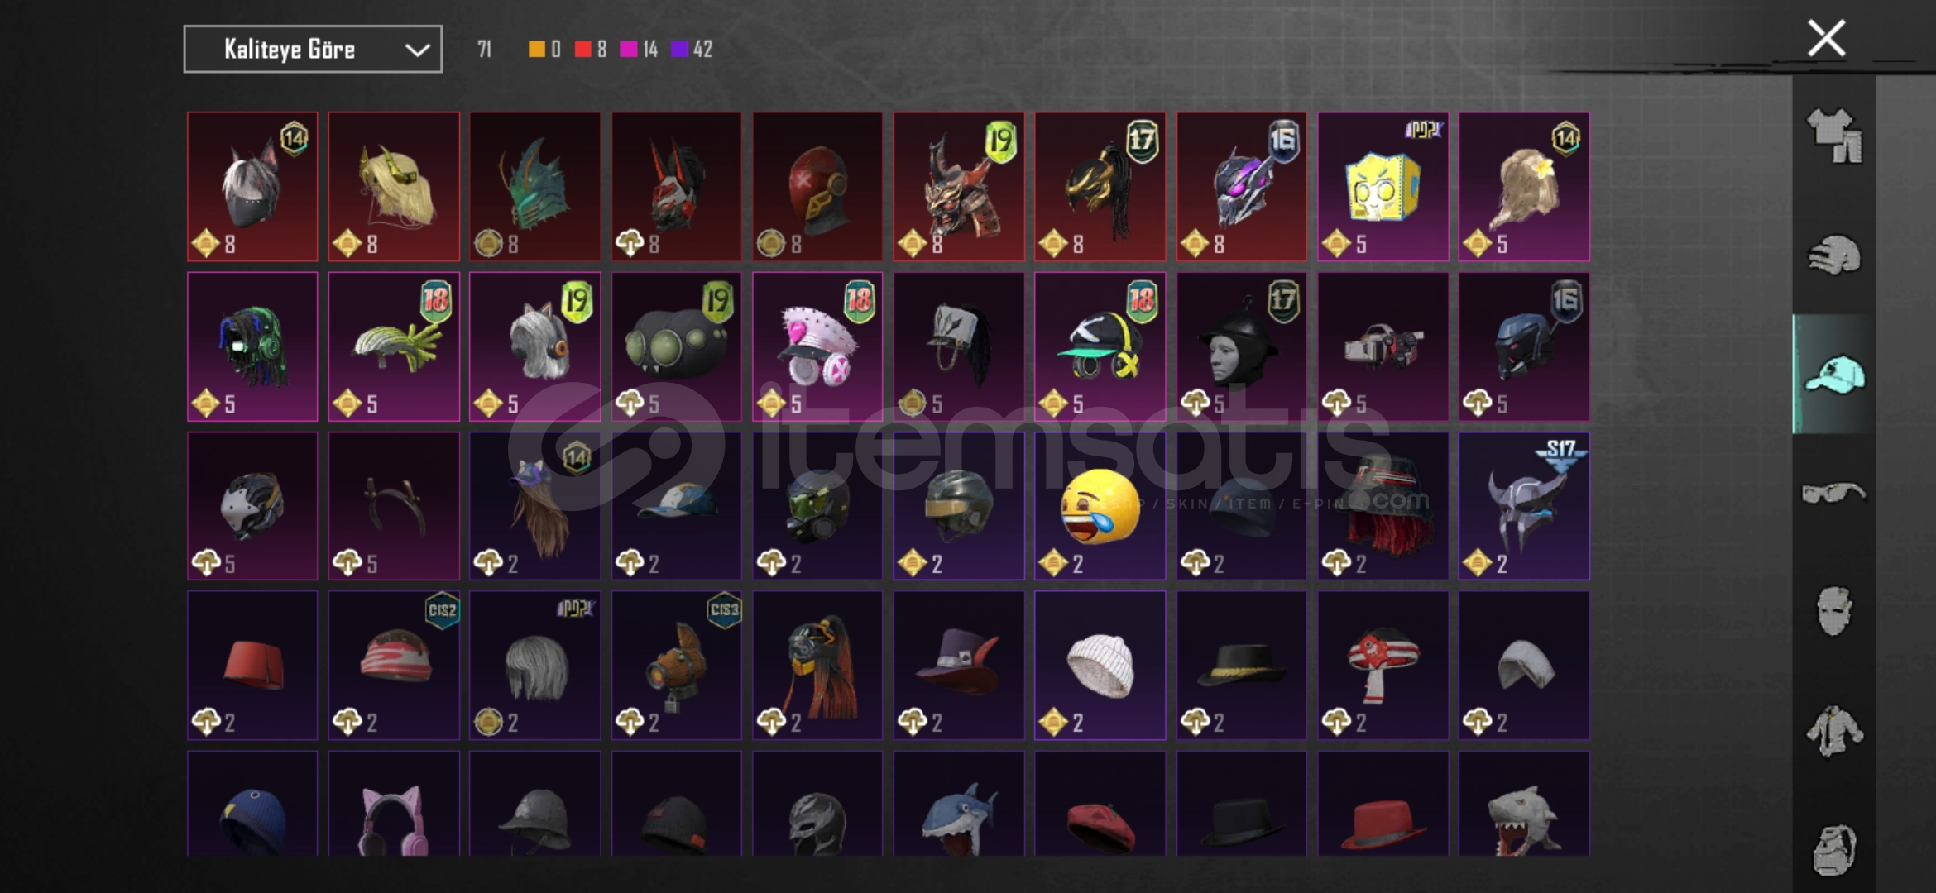Close the inventory with the X
The height and width of the screenshot is (893, 1936).
pos(1826,38)
